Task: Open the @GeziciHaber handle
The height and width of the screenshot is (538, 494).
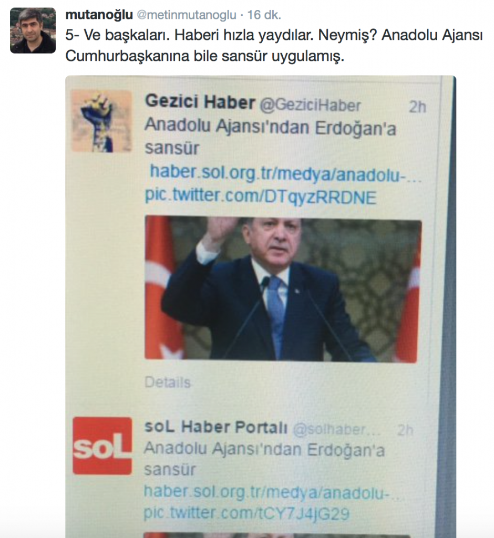Action: (x=311, y=105)
